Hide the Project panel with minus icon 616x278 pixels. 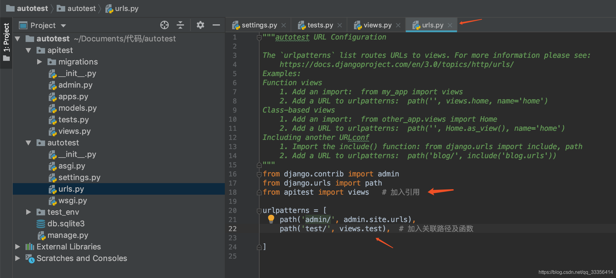(216, 25)
